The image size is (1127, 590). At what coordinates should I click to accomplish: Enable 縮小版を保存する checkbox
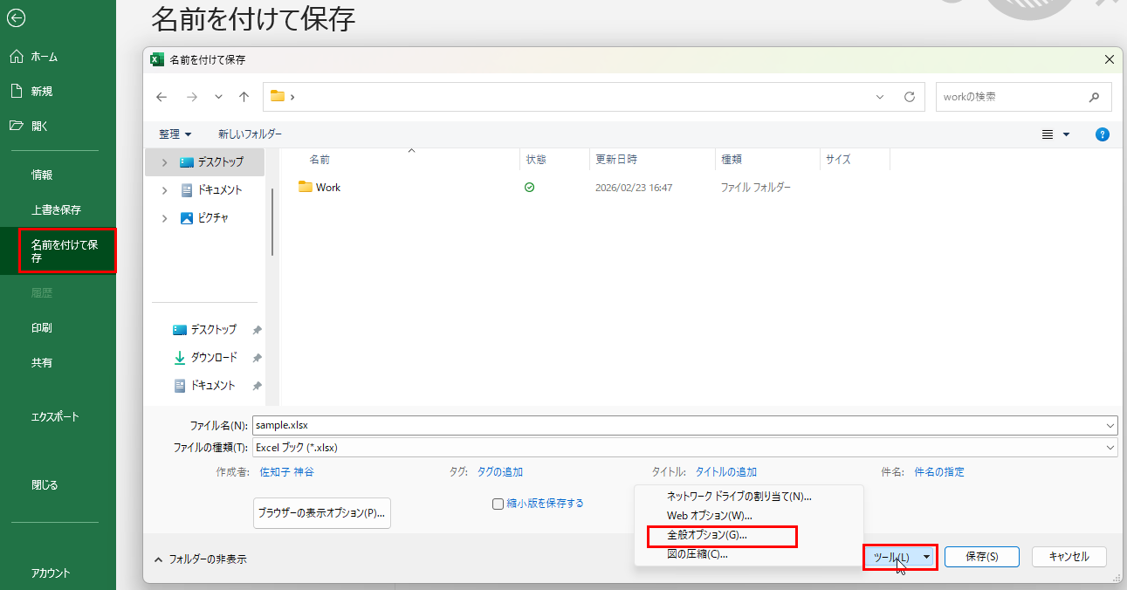coord(498,504)
